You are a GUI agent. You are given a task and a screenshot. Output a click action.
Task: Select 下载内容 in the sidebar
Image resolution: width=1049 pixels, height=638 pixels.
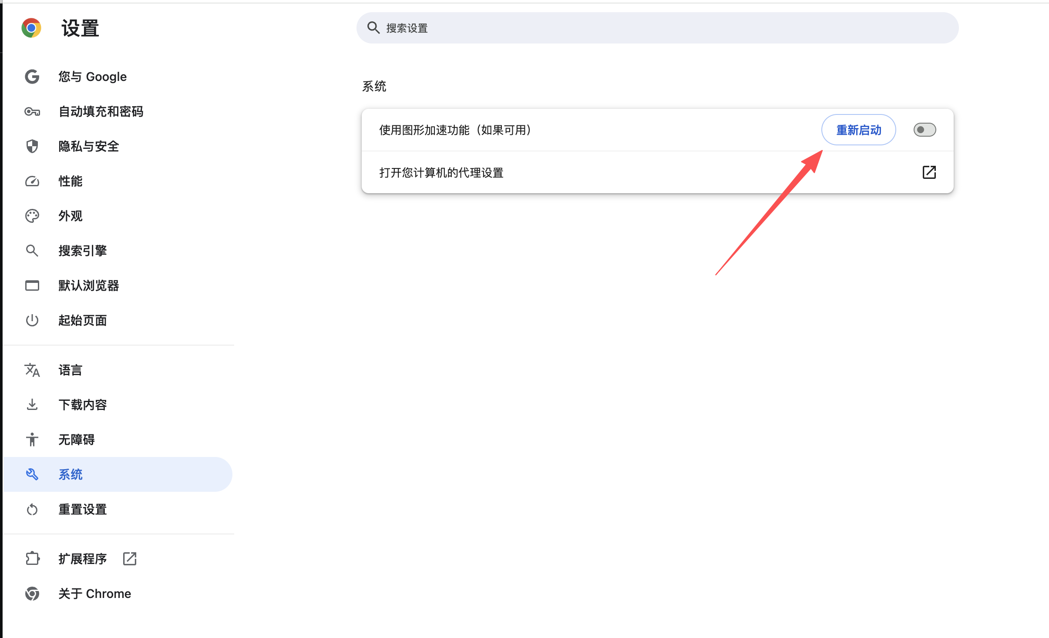83,405
